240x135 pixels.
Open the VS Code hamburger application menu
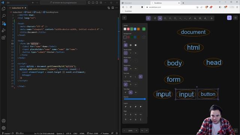point(8,3)
